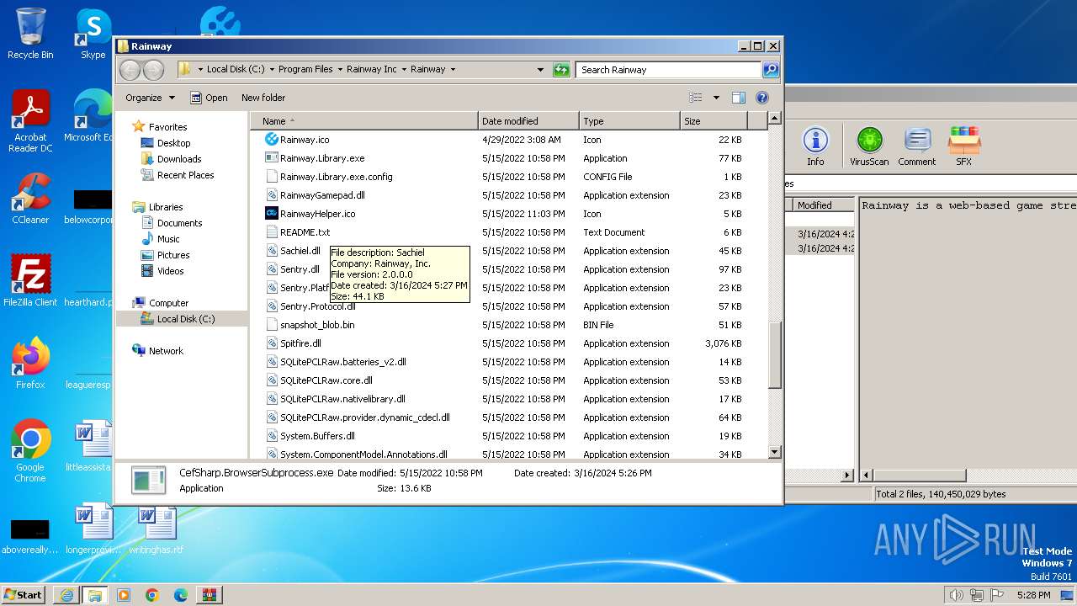Viewport: 1077px width, 606px height.
Task: Click the New folder button
Action: click(263, 98)
